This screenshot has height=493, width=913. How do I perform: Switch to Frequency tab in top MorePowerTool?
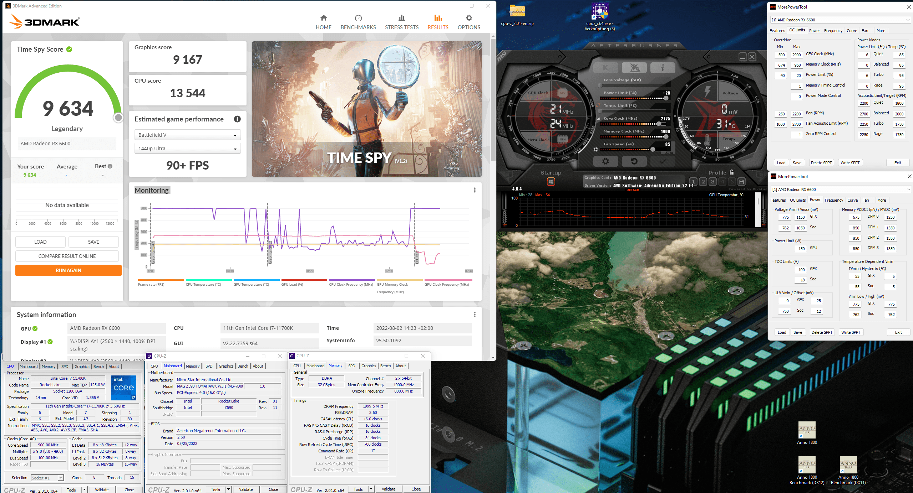point(833,31)
